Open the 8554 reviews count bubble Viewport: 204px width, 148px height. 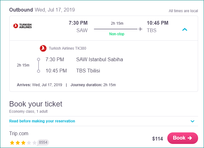point(43,142)
